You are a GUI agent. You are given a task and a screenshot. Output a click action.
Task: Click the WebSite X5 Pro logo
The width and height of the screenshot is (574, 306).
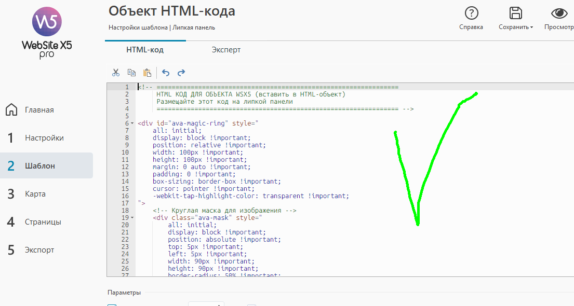pos(47,31)
